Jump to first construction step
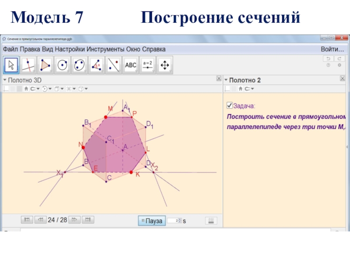The image size is (350, 262). coord(27,220)
